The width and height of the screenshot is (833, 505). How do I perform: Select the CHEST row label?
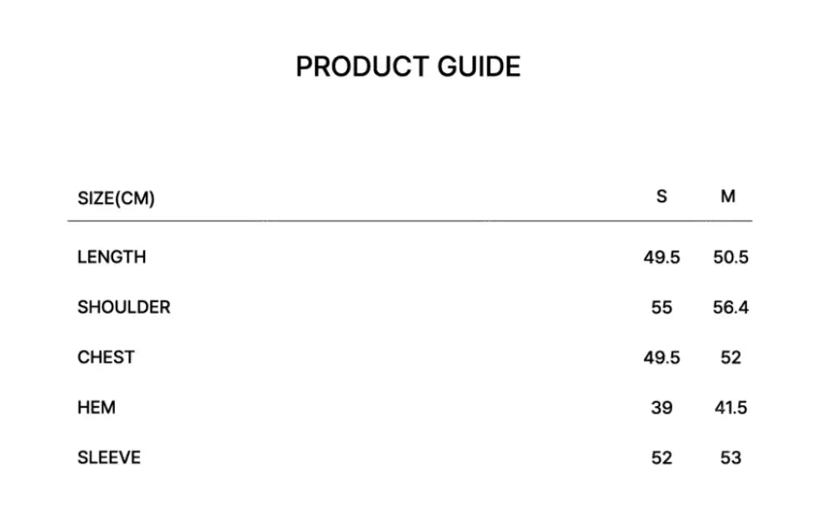(106, 357)
